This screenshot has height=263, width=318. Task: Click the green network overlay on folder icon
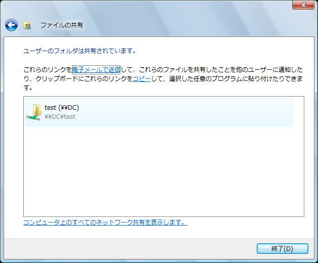coord(31,117)
